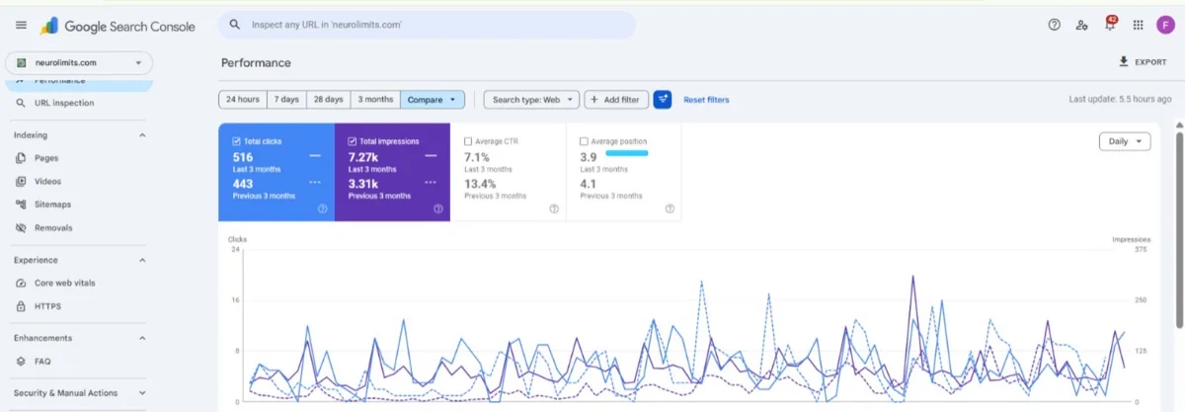1185x412 pixels.
Task: Click the 13.4% previous CTR value
Action: click(480, 184)
